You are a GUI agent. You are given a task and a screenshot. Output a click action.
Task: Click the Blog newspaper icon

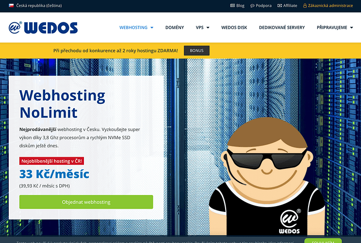pos(232,5)
